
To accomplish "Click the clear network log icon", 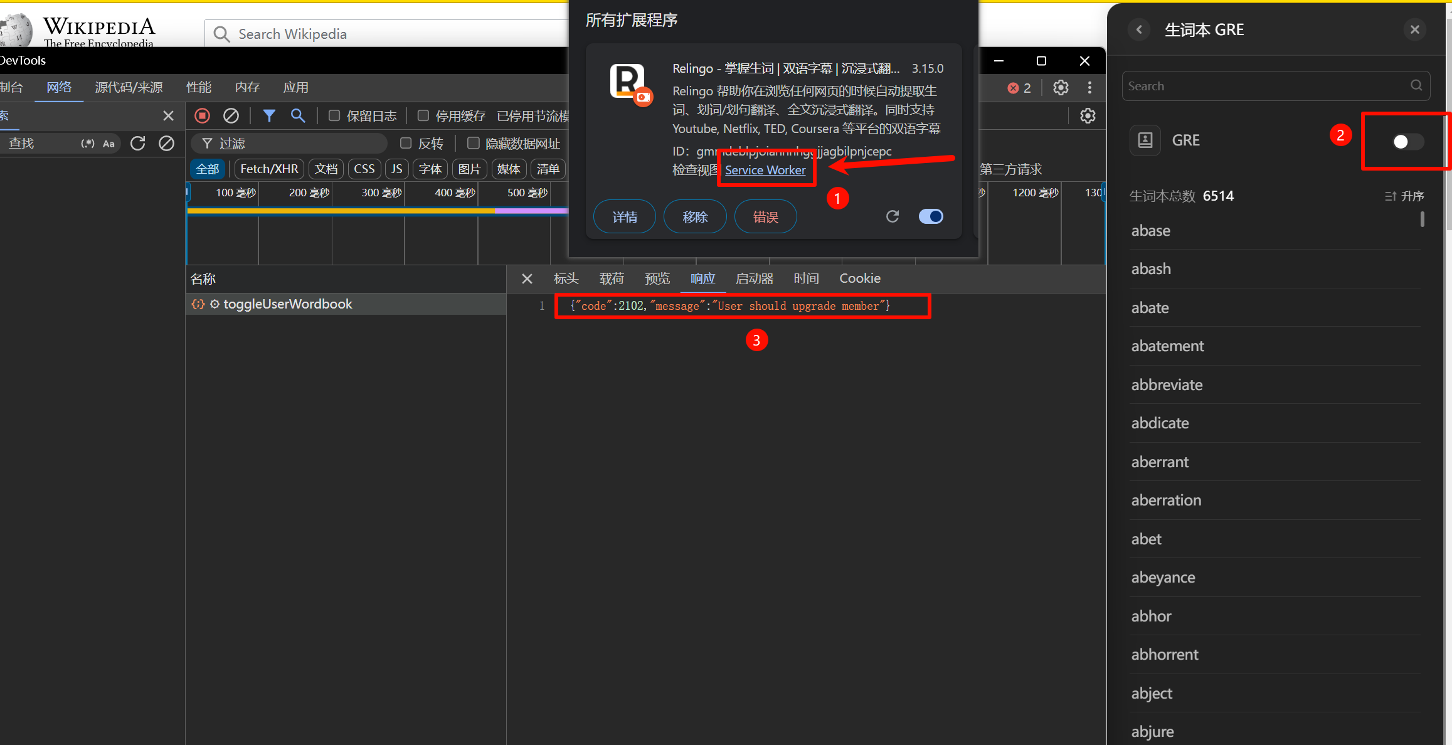I will 231,115.
